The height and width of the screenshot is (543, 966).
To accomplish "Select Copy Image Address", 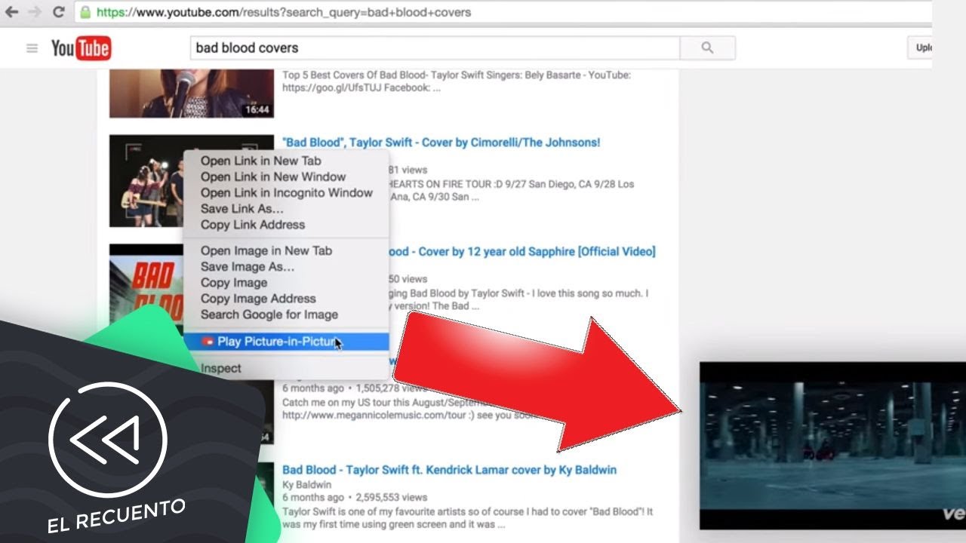I will coord(258,298).
